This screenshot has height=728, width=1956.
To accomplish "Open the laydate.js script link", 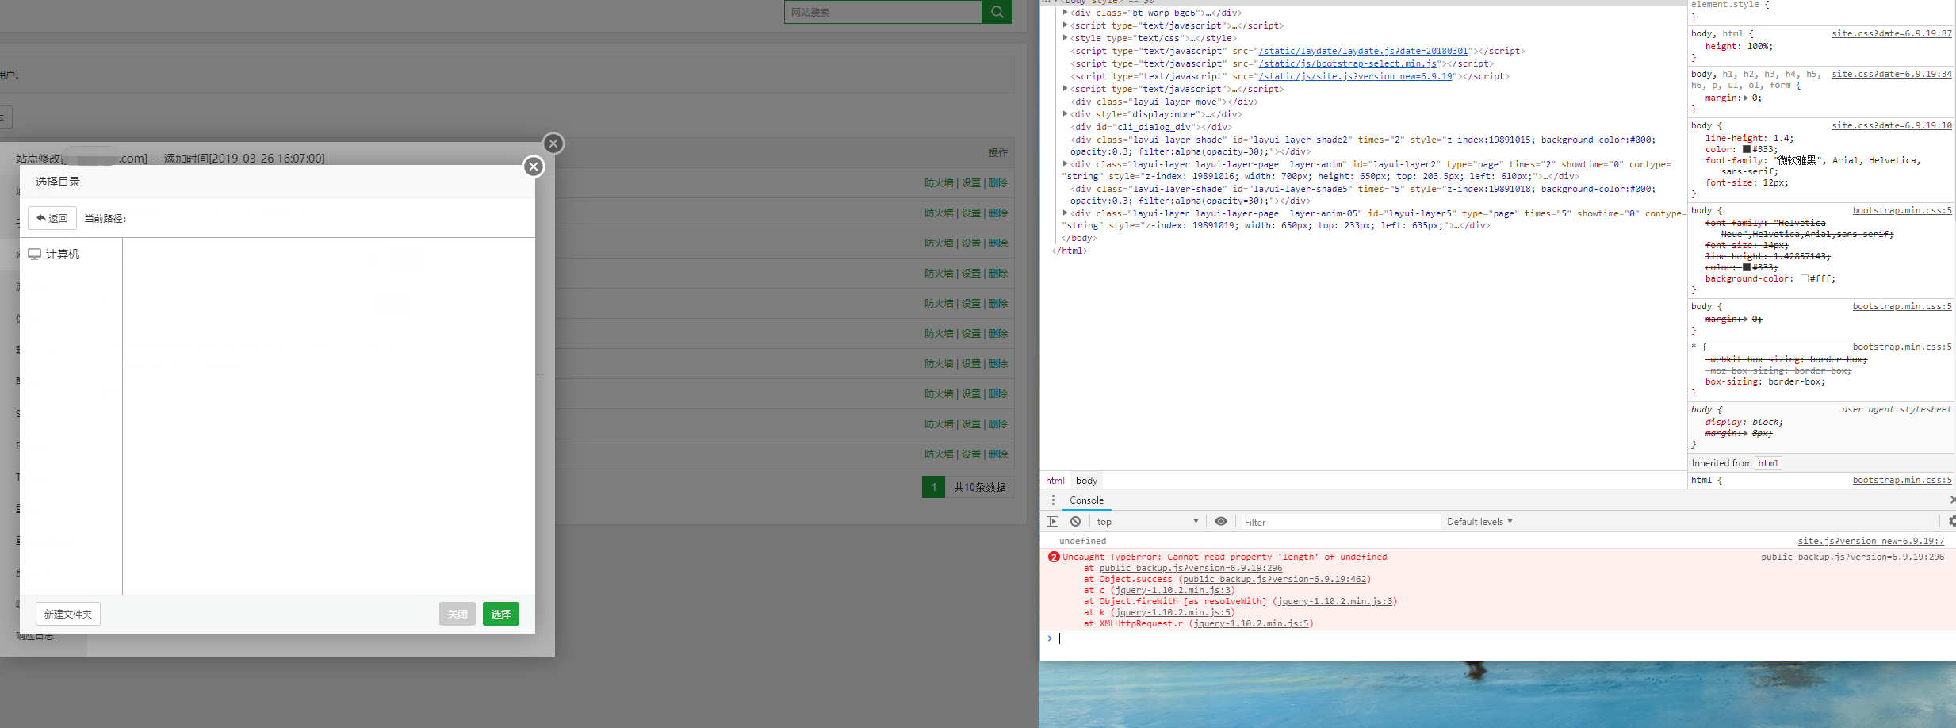I will [x=1363, y=51].
